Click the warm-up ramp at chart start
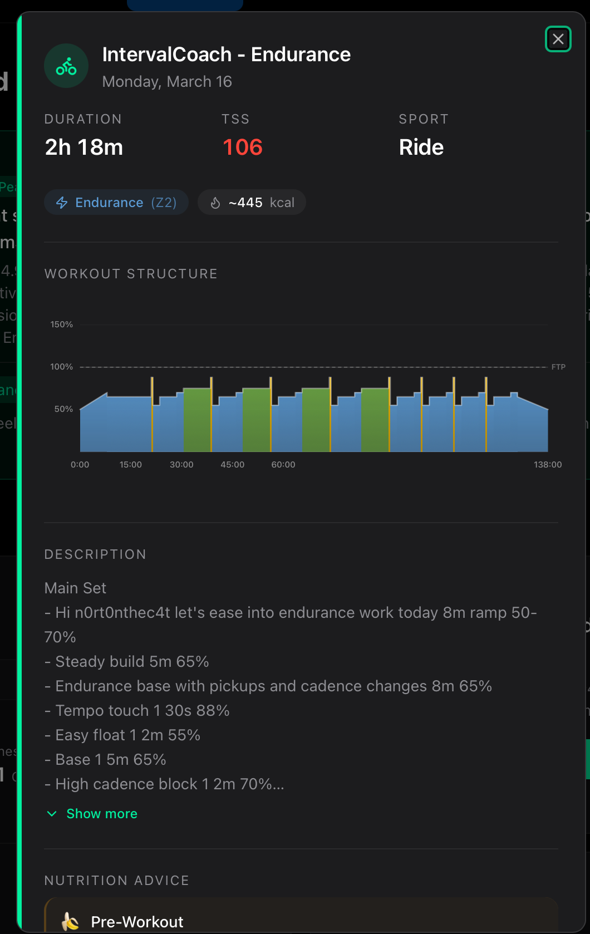This screenshot has height=934, width=590. [93, 424]
